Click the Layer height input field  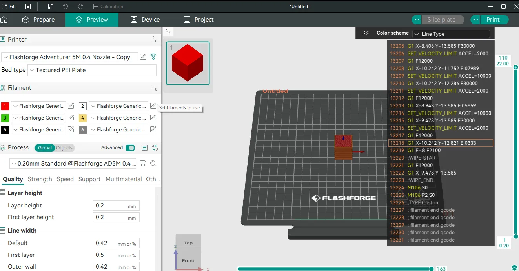click(x=116, y=206)
